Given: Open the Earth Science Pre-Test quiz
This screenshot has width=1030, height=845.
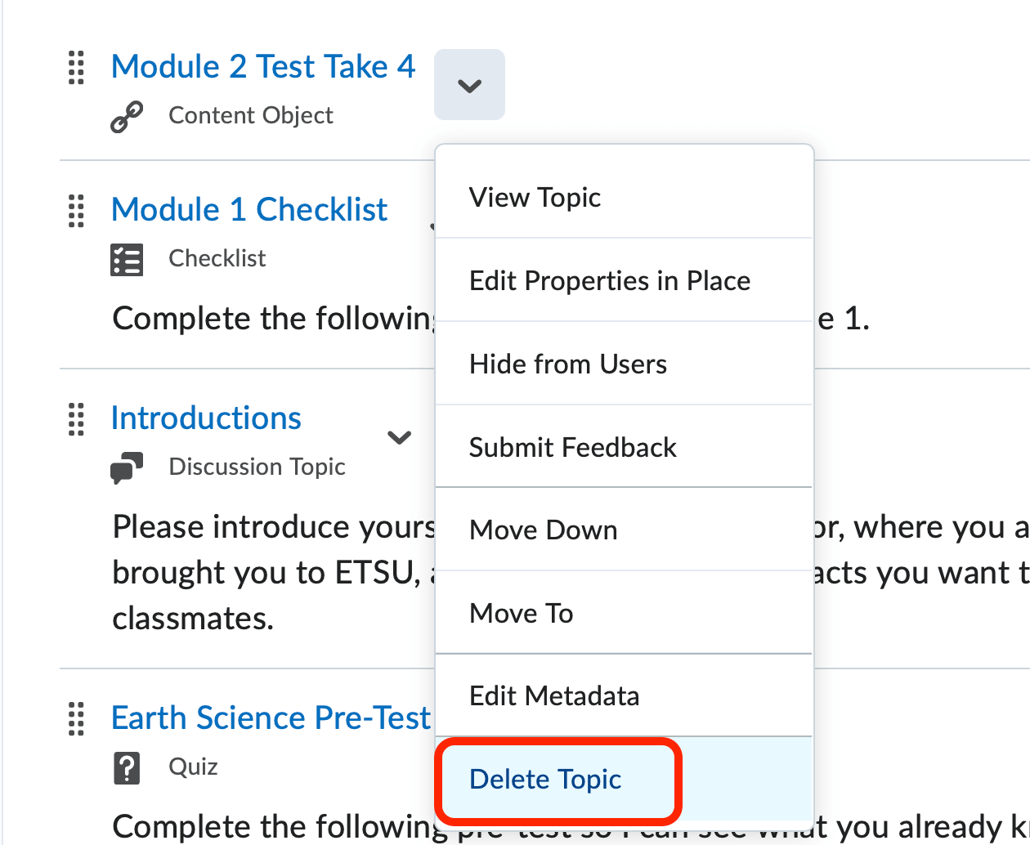Looking at the screenshot, I should (271, 718).
